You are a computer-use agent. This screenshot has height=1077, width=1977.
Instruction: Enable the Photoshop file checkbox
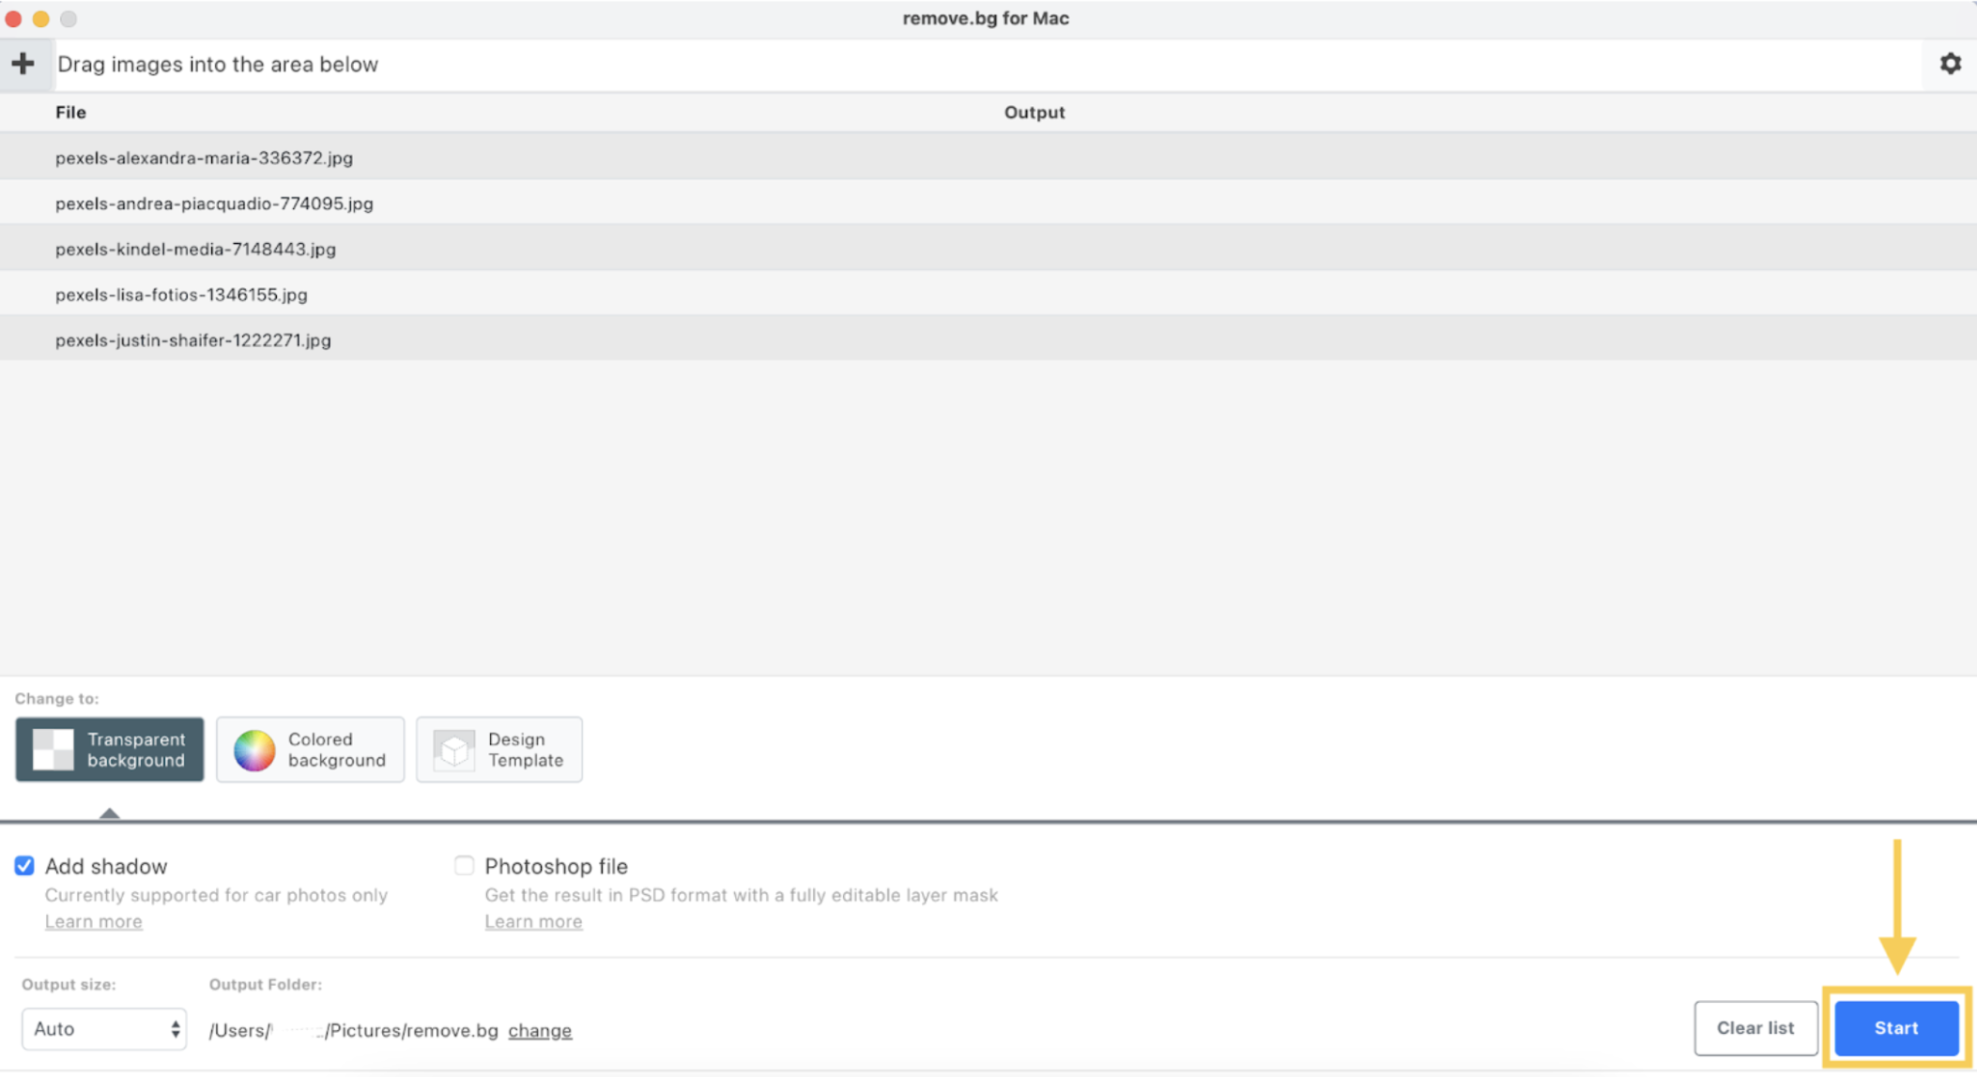[x=464, y=865]
